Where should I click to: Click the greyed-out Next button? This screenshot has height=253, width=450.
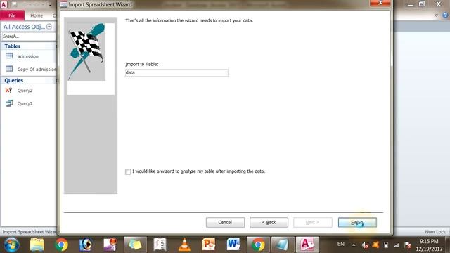[312, 222]
